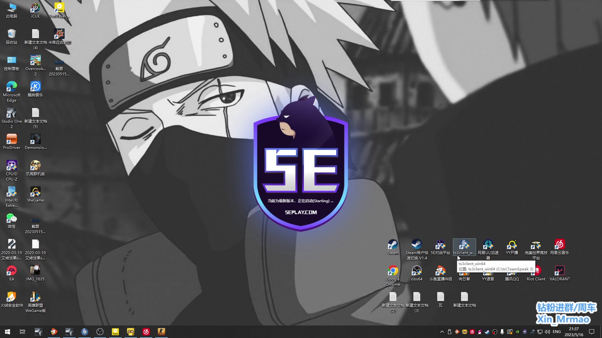Open the 控制面板 control panel icon
Image resolution: width=602 pixels, height=338 pixels.
(12, 63)
